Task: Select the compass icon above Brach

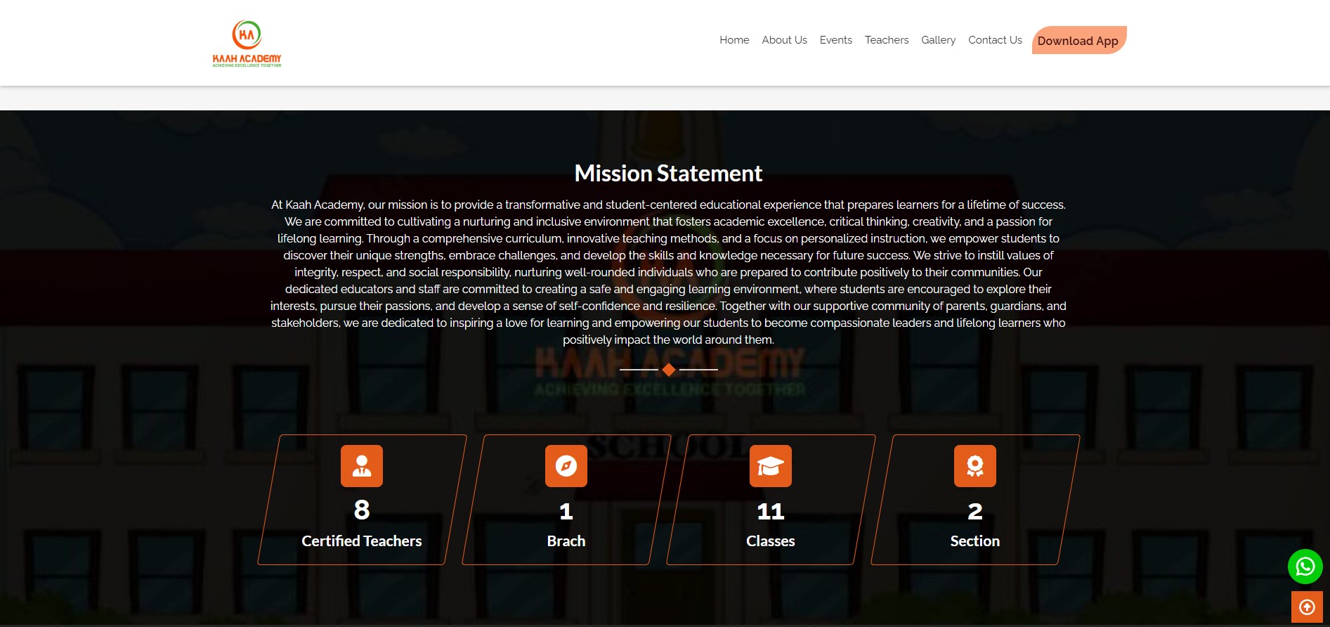Action: click(566, 466)
